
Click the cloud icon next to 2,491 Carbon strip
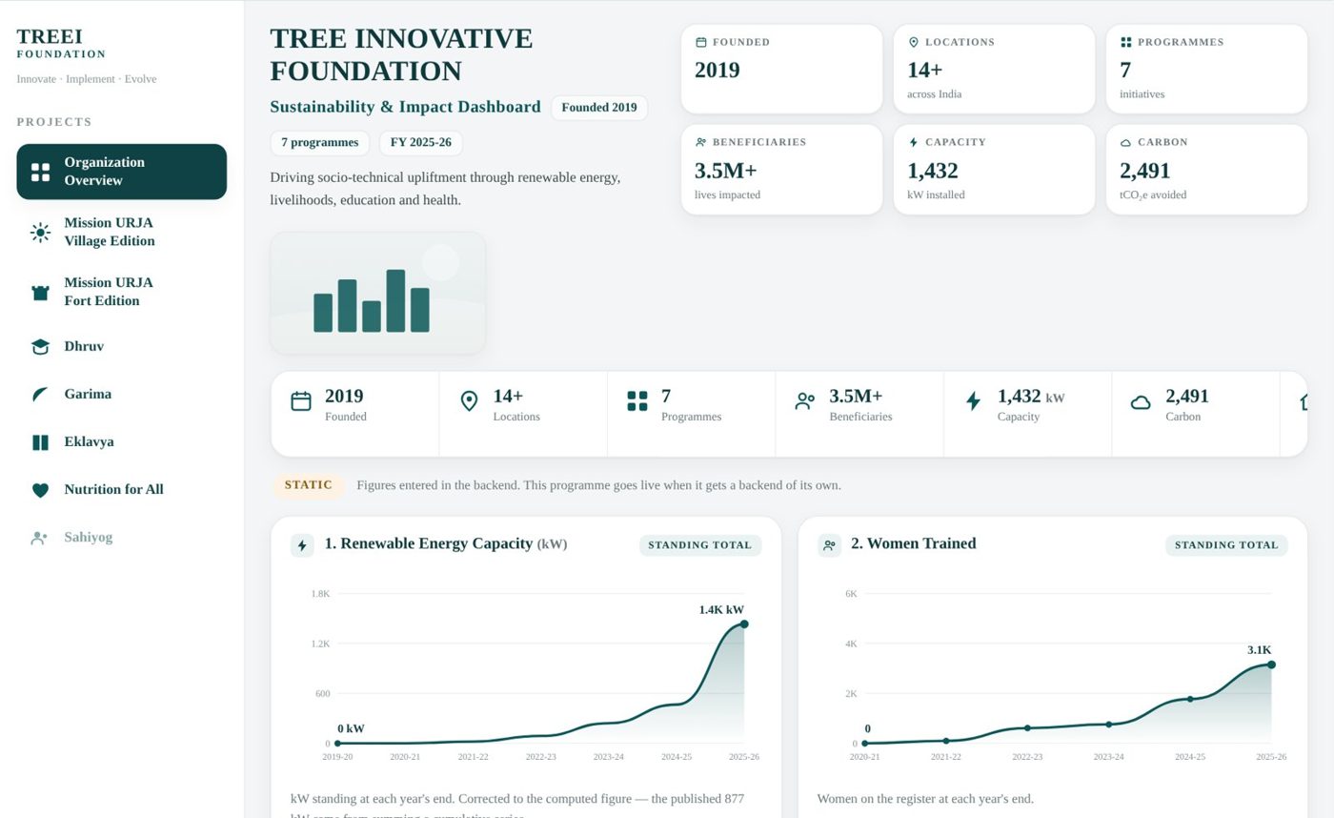coord(1141,402)
